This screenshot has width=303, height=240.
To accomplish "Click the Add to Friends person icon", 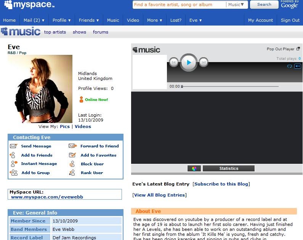I will point(12,155).
